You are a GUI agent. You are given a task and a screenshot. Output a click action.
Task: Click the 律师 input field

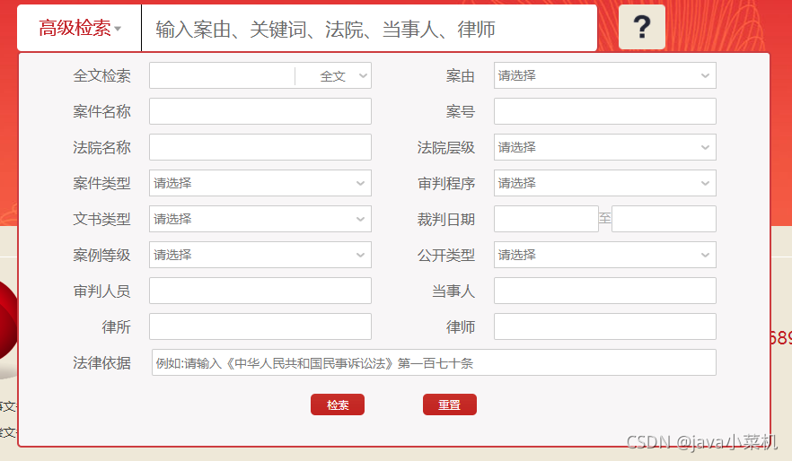pyautogui.click(x=604, y=326)
